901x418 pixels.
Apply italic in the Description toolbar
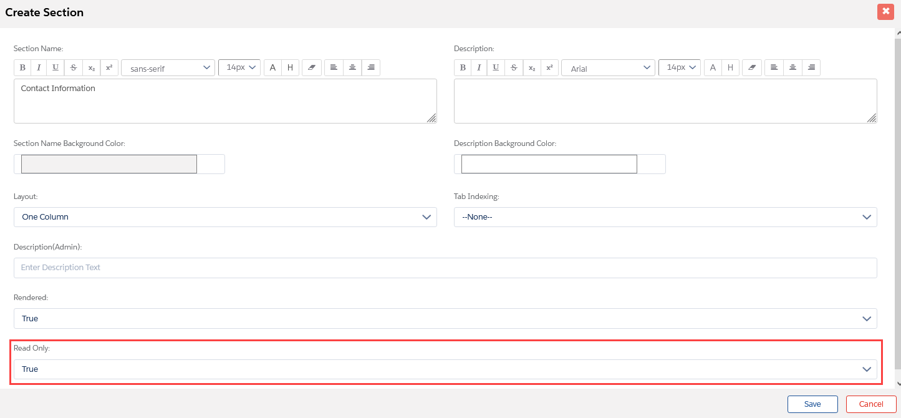pyautogui.click(x=479, y=67)
